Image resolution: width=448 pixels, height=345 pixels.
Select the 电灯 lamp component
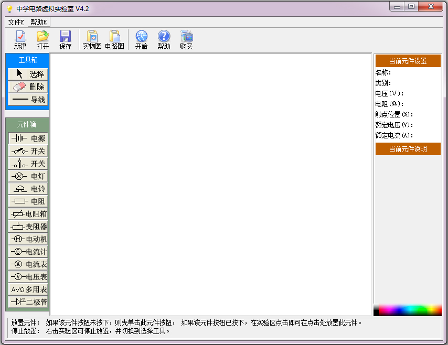pyautogui.click(x=28, y=176)
